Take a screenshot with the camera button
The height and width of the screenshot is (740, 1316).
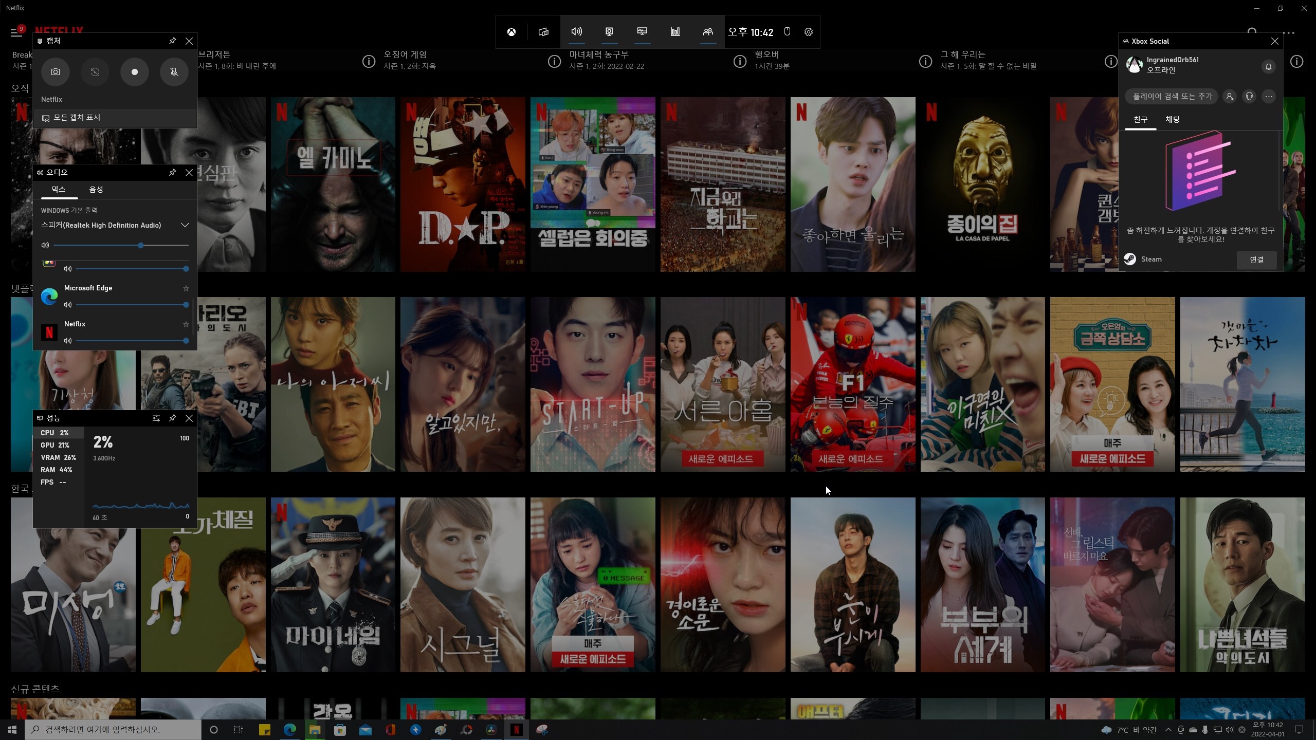click(55, 72)
